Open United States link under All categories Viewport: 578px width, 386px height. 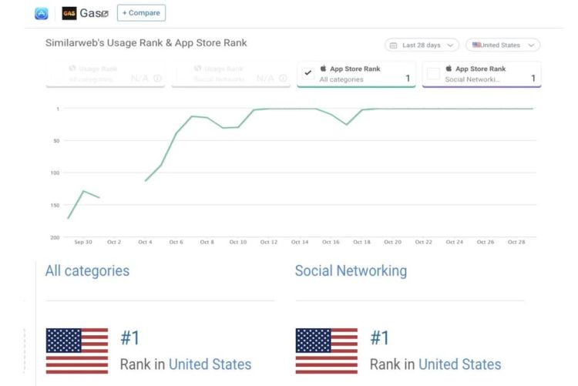coord(210,364)
